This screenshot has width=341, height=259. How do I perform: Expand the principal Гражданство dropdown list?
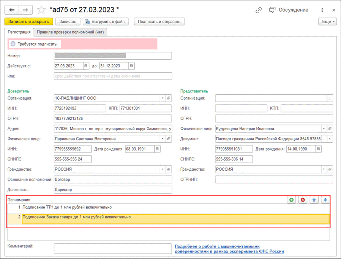(162, 169)
